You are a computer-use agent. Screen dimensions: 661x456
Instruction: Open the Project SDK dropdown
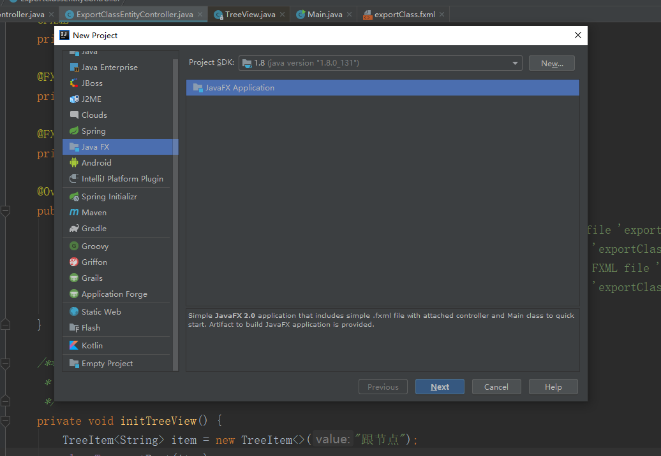tap(380, 63)
